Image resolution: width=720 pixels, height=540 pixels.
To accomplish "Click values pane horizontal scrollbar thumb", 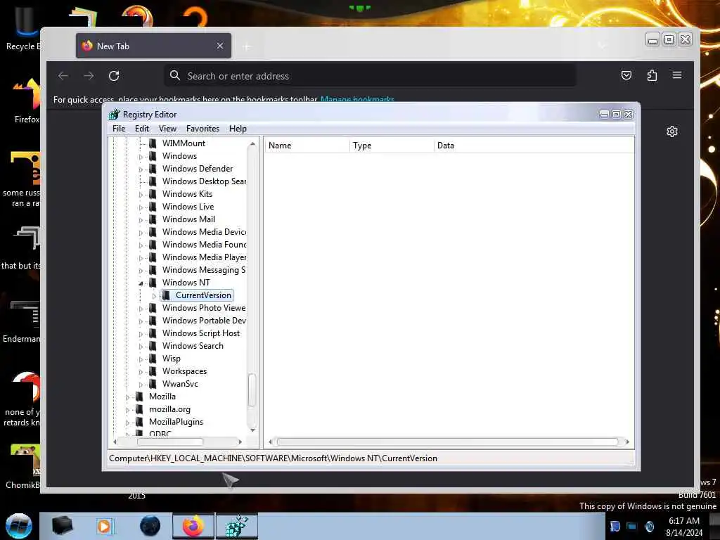I will pyautogui.click(x=448, y=442).
